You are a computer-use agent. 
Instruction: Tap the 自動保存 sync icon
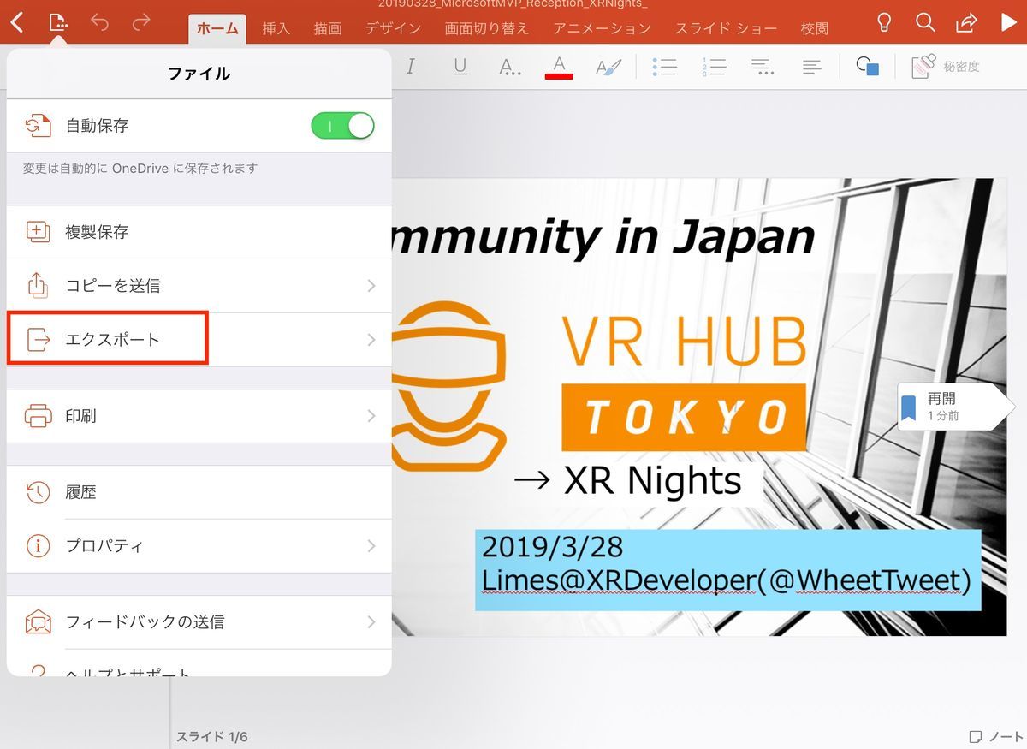(x=39, y=126)
